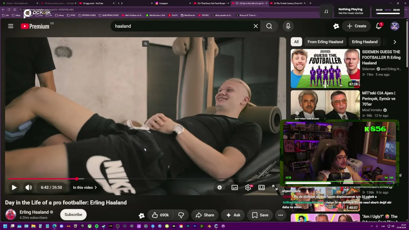
Task: Start voice search with the microphone
Action: point(288,26)
